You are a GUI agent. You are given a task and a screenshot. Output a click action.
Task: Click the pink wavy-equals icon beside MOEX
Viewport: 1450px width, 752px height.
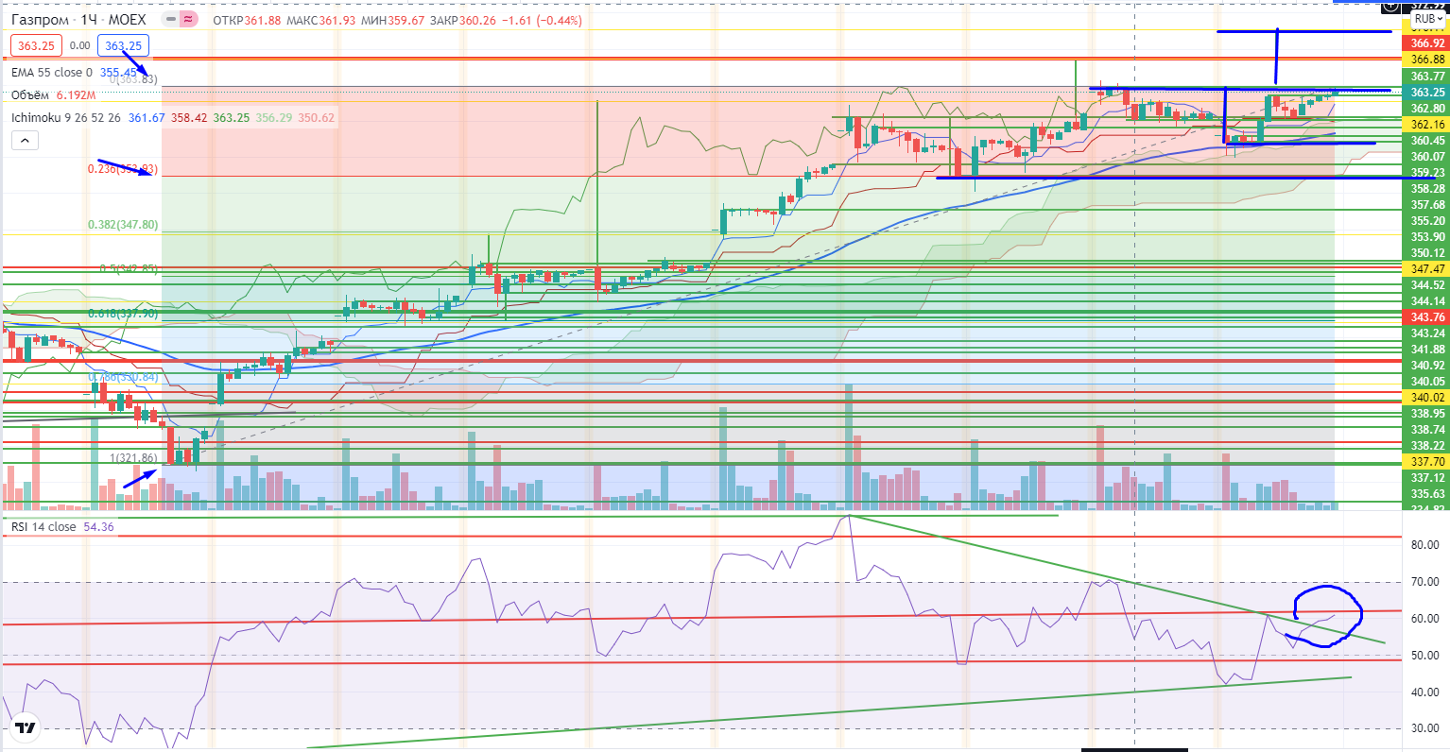pos(189,20)
